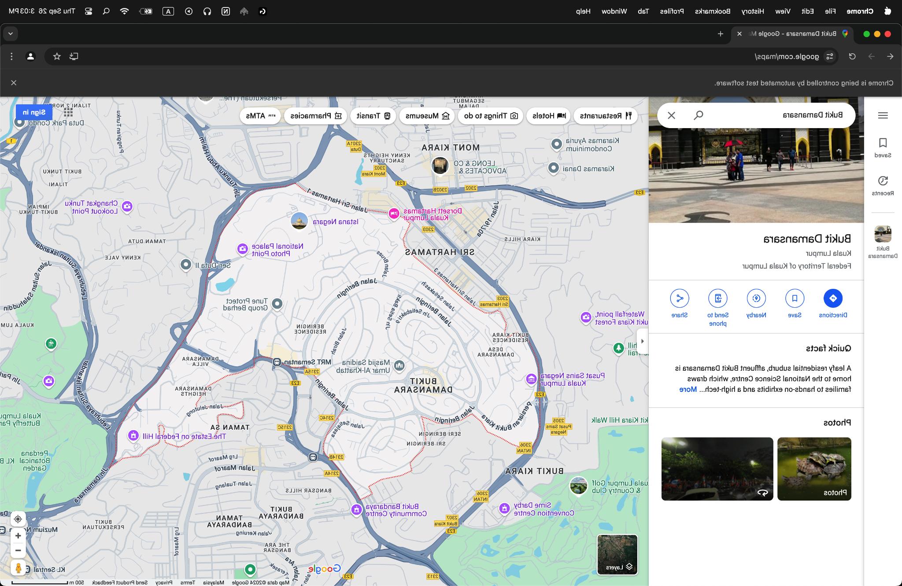Dismiss the automated test software infobar
This screenshot has width=902, height=586.
pyautogui.click(x=14, y=83)
